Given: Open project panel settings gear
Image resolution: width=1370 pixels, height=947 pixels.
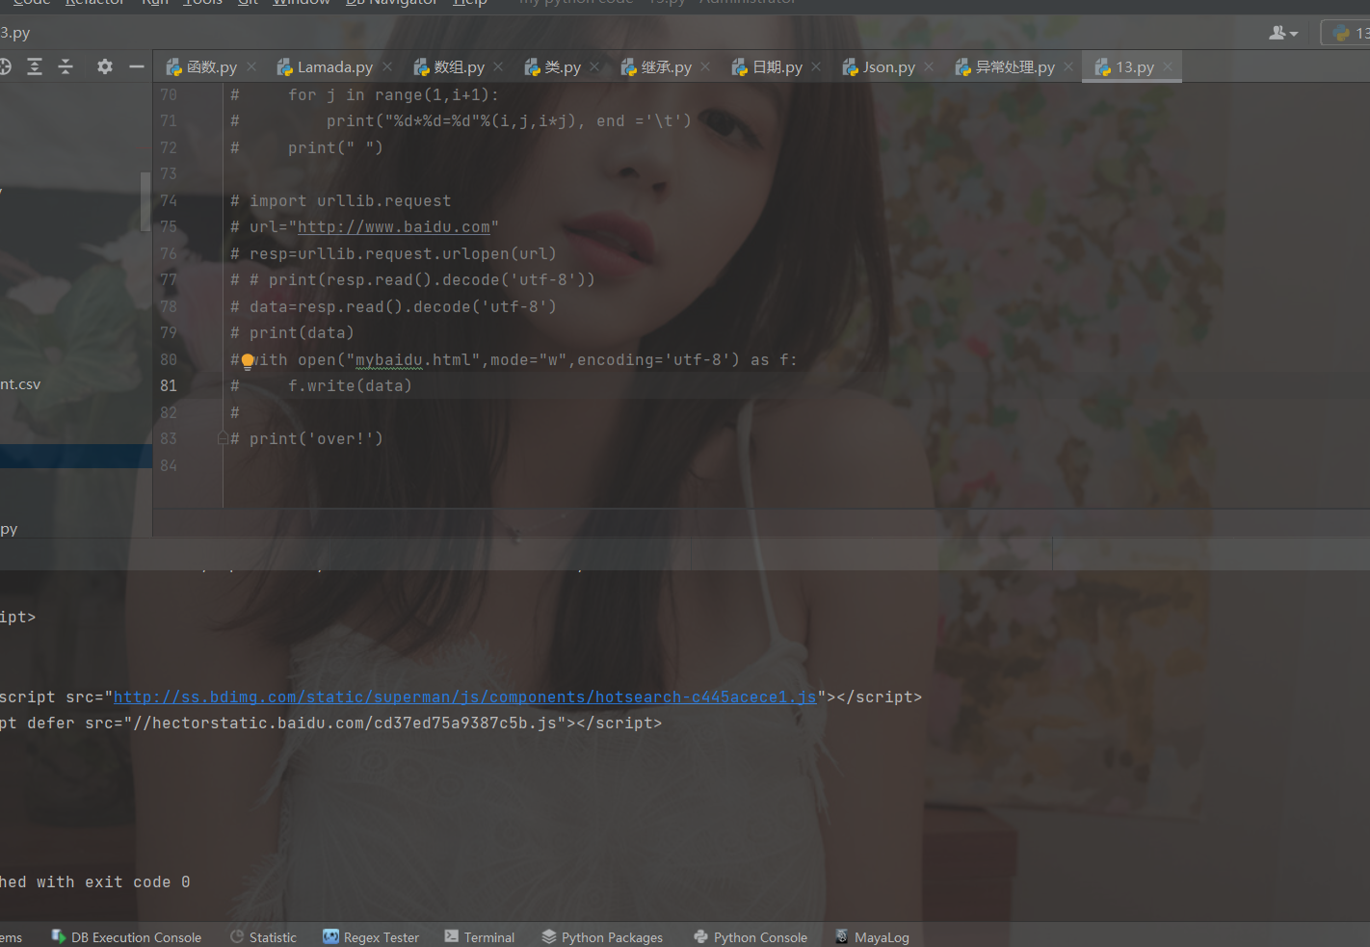Looking at the screenshot, I should [x=105, y=66].
